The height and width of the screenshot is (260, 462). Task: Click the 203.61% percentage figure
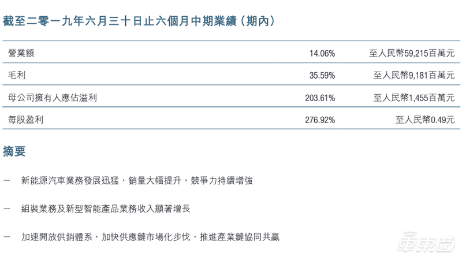320,98
